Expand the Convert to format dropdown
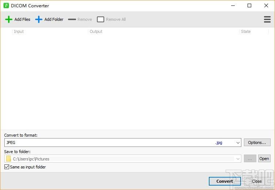Screen dimensions: 275x190 [238, 142]
